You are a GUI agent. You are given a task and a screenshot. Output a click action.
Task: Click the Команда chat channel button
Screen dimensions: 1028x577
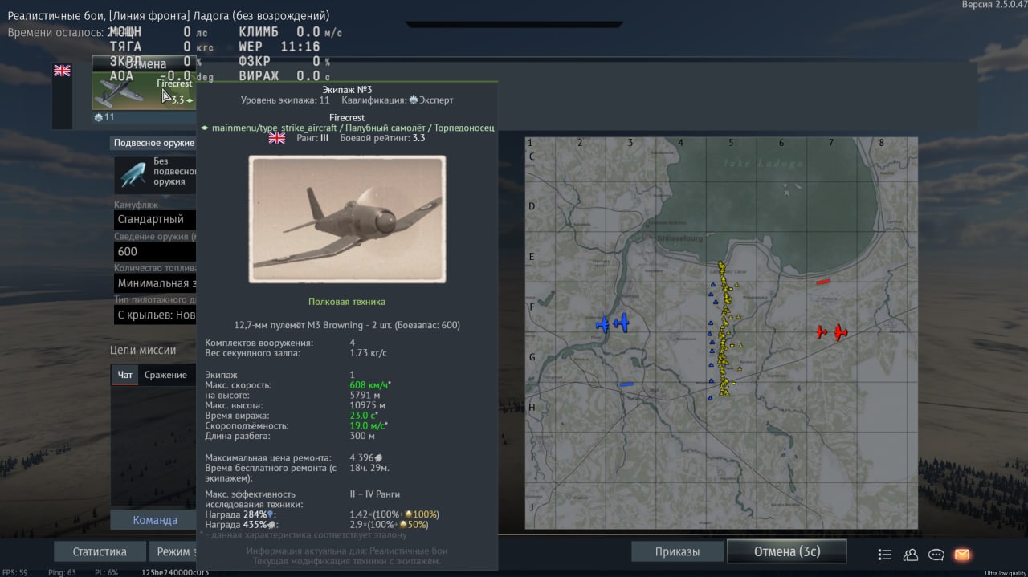(154, 520)
